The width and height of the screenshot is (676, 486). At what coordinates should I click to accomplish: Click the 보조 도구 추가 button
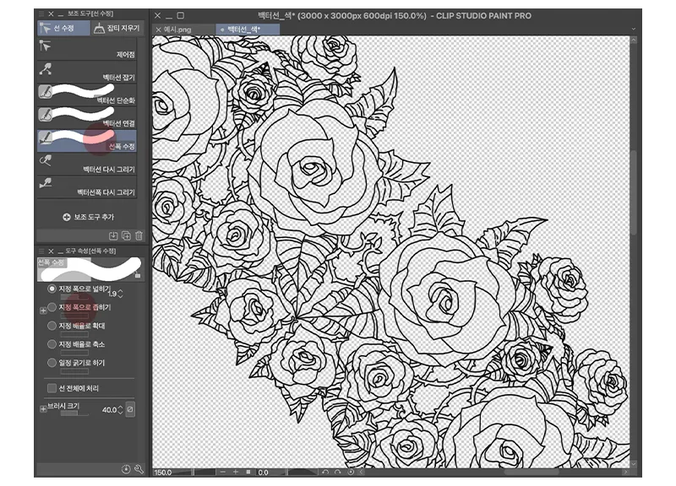coord(88,217)
